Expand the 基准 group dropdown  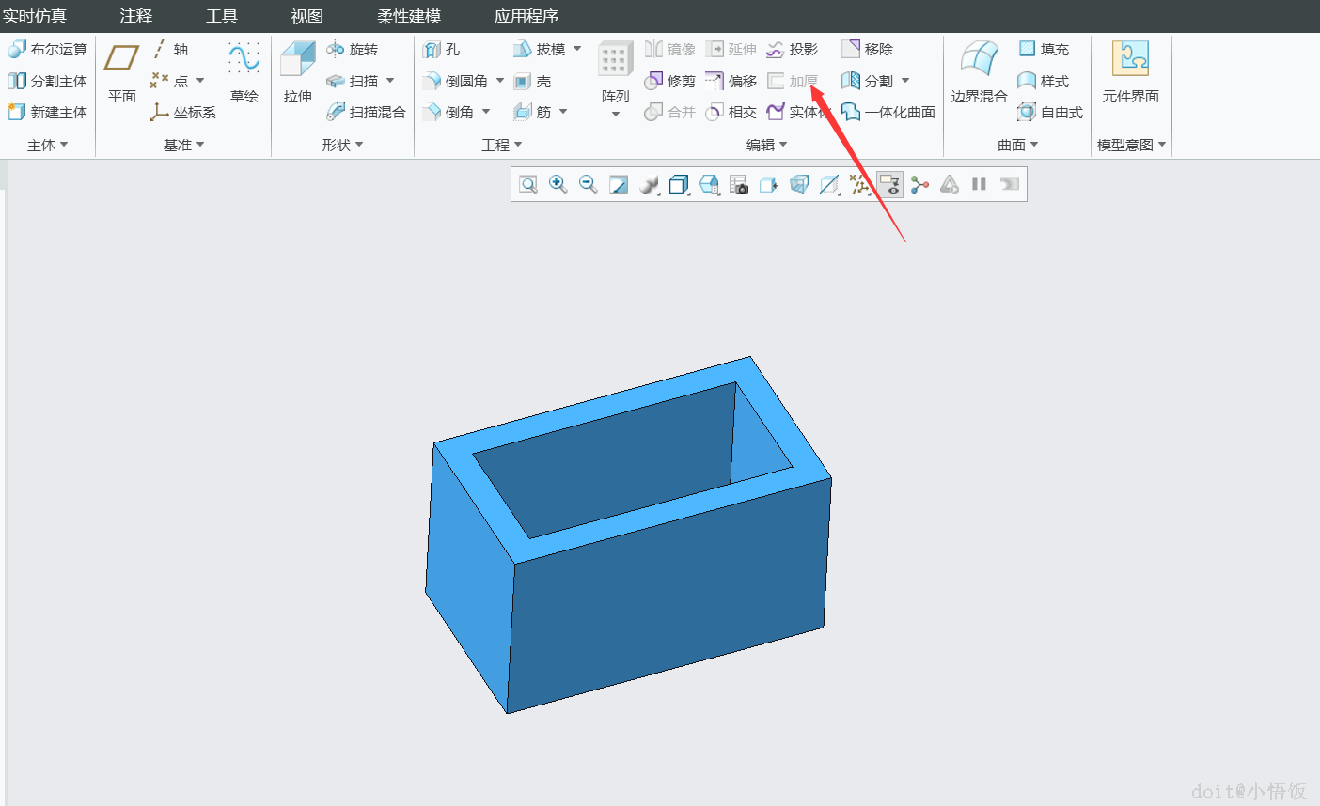tap(184, 145)
